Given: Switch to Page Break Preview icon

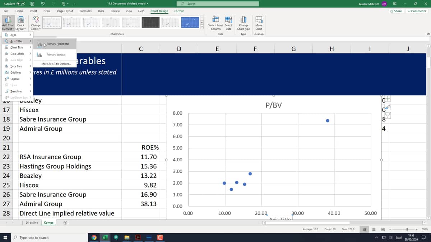Looking at the screenshot, I should [x=383, y=229].
